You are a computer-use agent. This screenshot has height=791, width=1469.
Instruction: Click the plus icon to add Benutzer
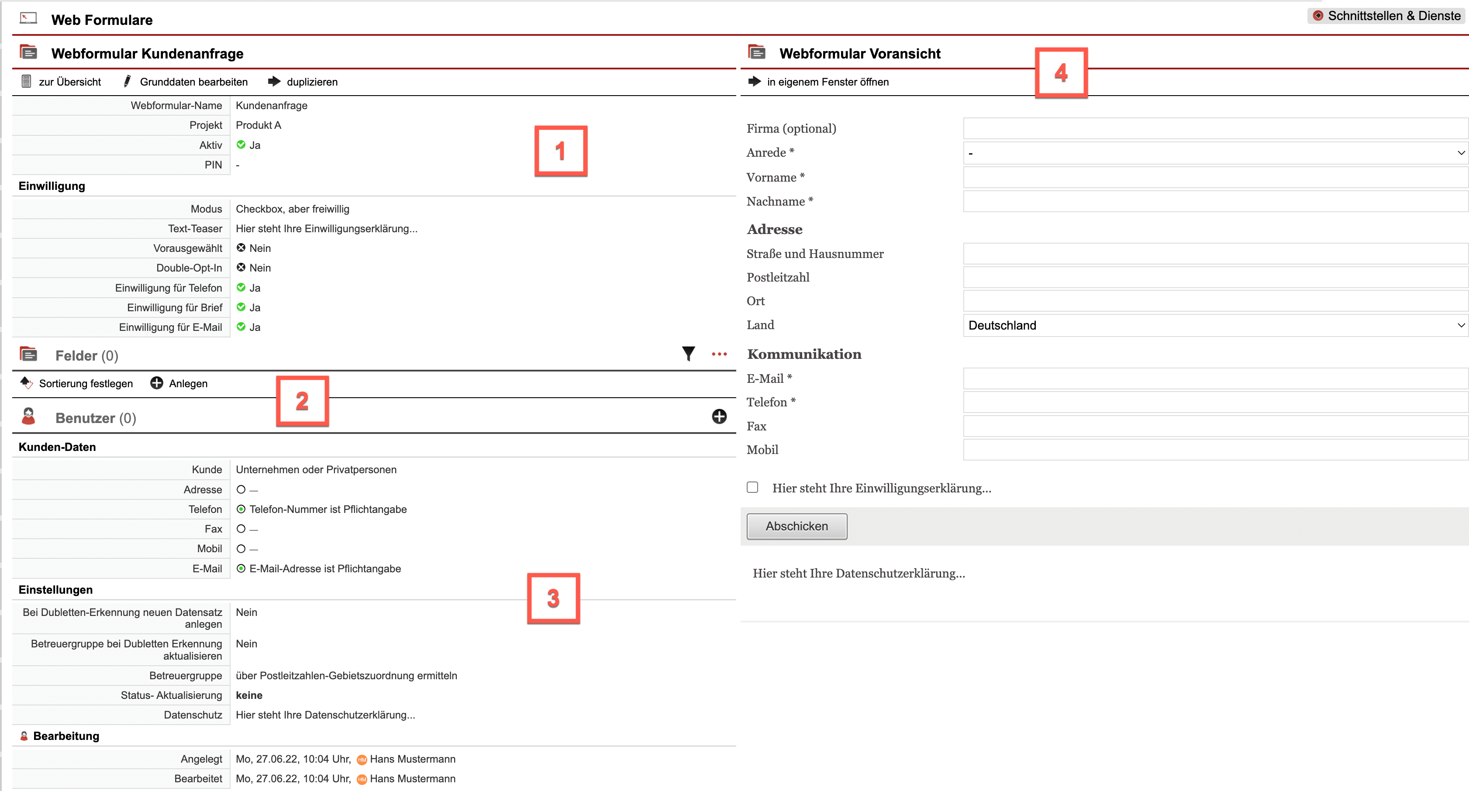pos(719,416)
